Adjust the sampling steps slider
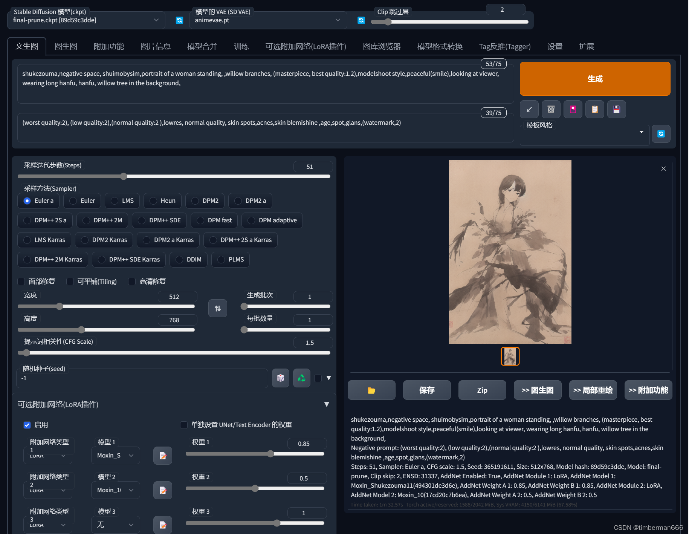The width and height of the screenshot is (689, 534). [x=174, y=176]
